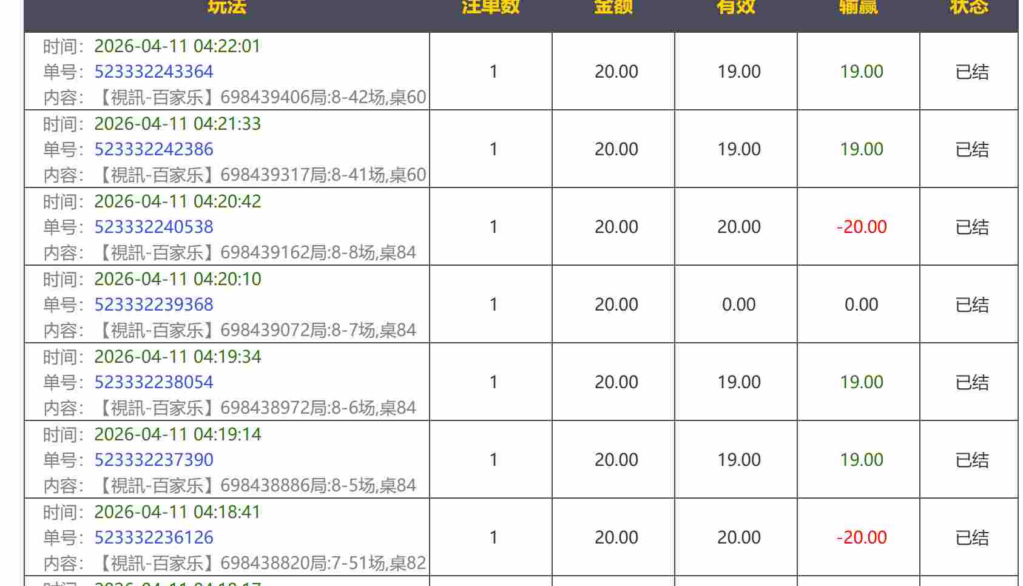Click the timestamp 2026-04-11 04:19:34
Viewport: 1023px width, 586px height.
click(x=177, y=357)
